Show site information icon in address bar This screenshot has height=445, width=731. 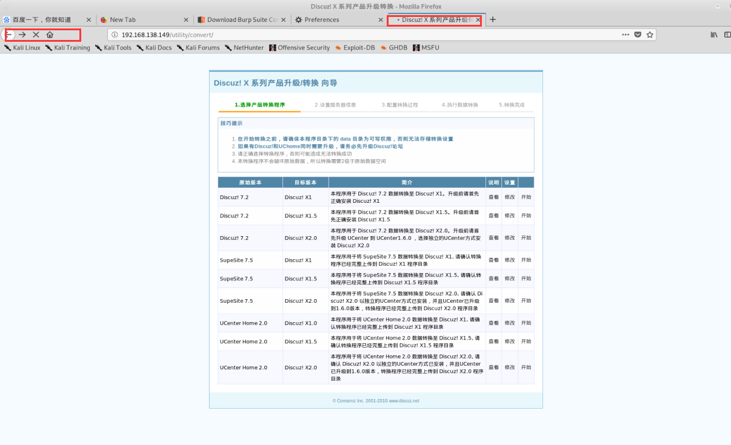click(115, 35)
